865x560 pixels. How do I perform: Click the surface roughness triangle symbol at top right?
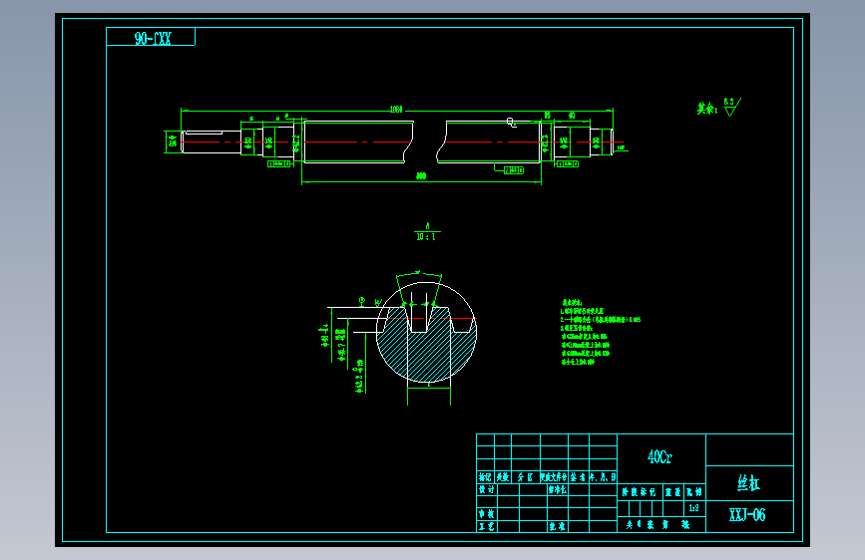(732, 107)
